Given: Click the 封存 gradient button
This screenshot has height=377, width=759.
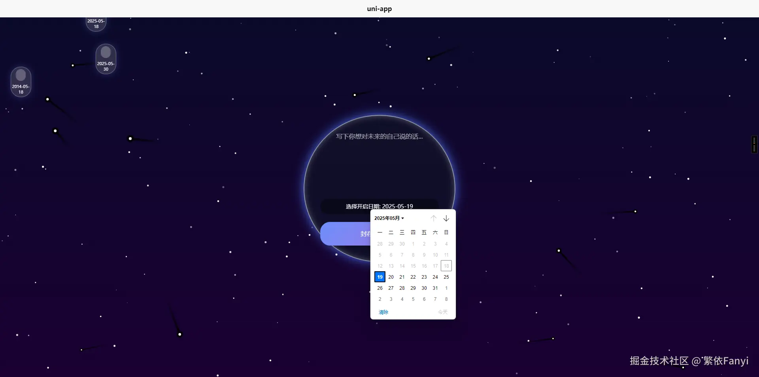Looking at the screenshot, I should point(346,234).
